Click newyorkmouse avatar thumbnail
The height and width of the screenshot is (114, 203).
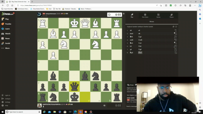click(39, 15)
